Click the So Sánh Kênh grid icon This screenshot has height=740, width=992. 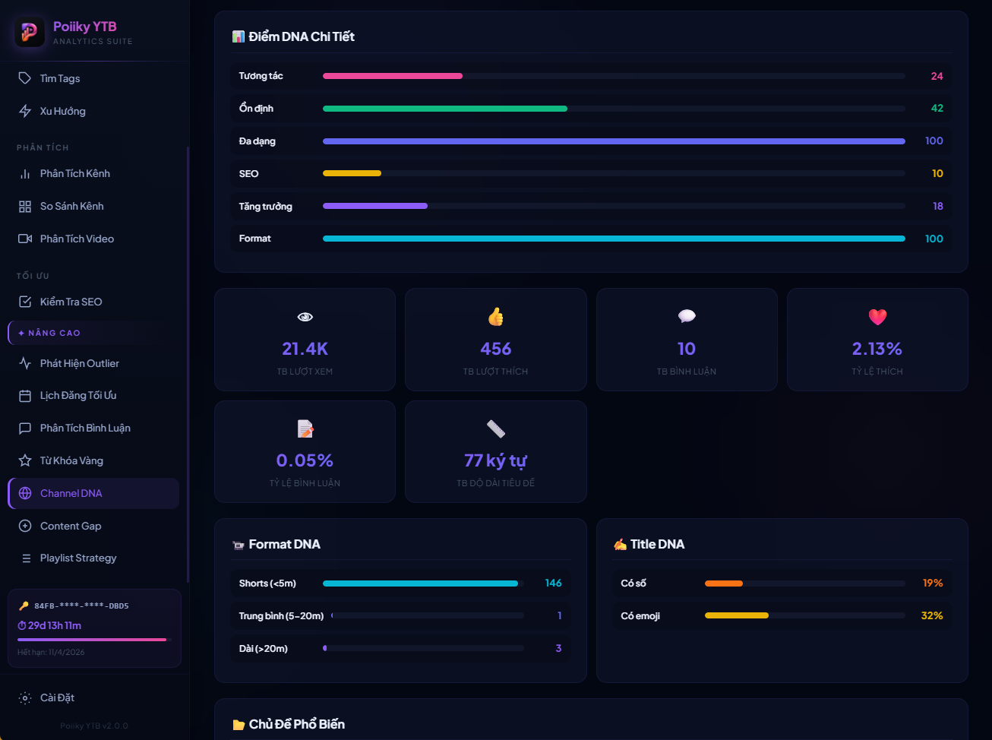coord(25,207)
